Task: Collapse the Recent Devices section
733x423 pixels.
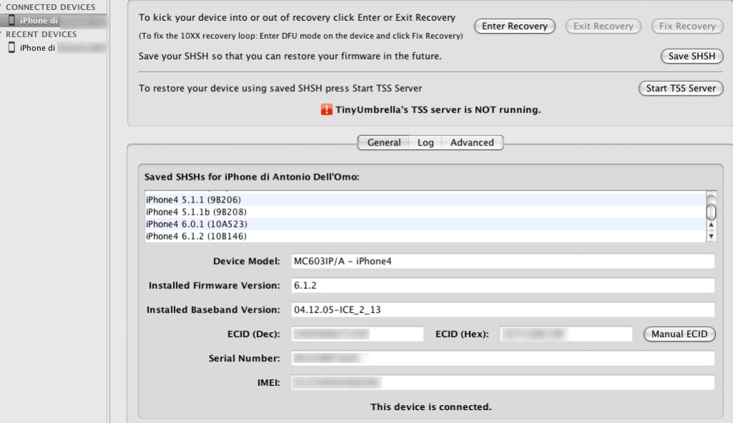Action: 2,34
